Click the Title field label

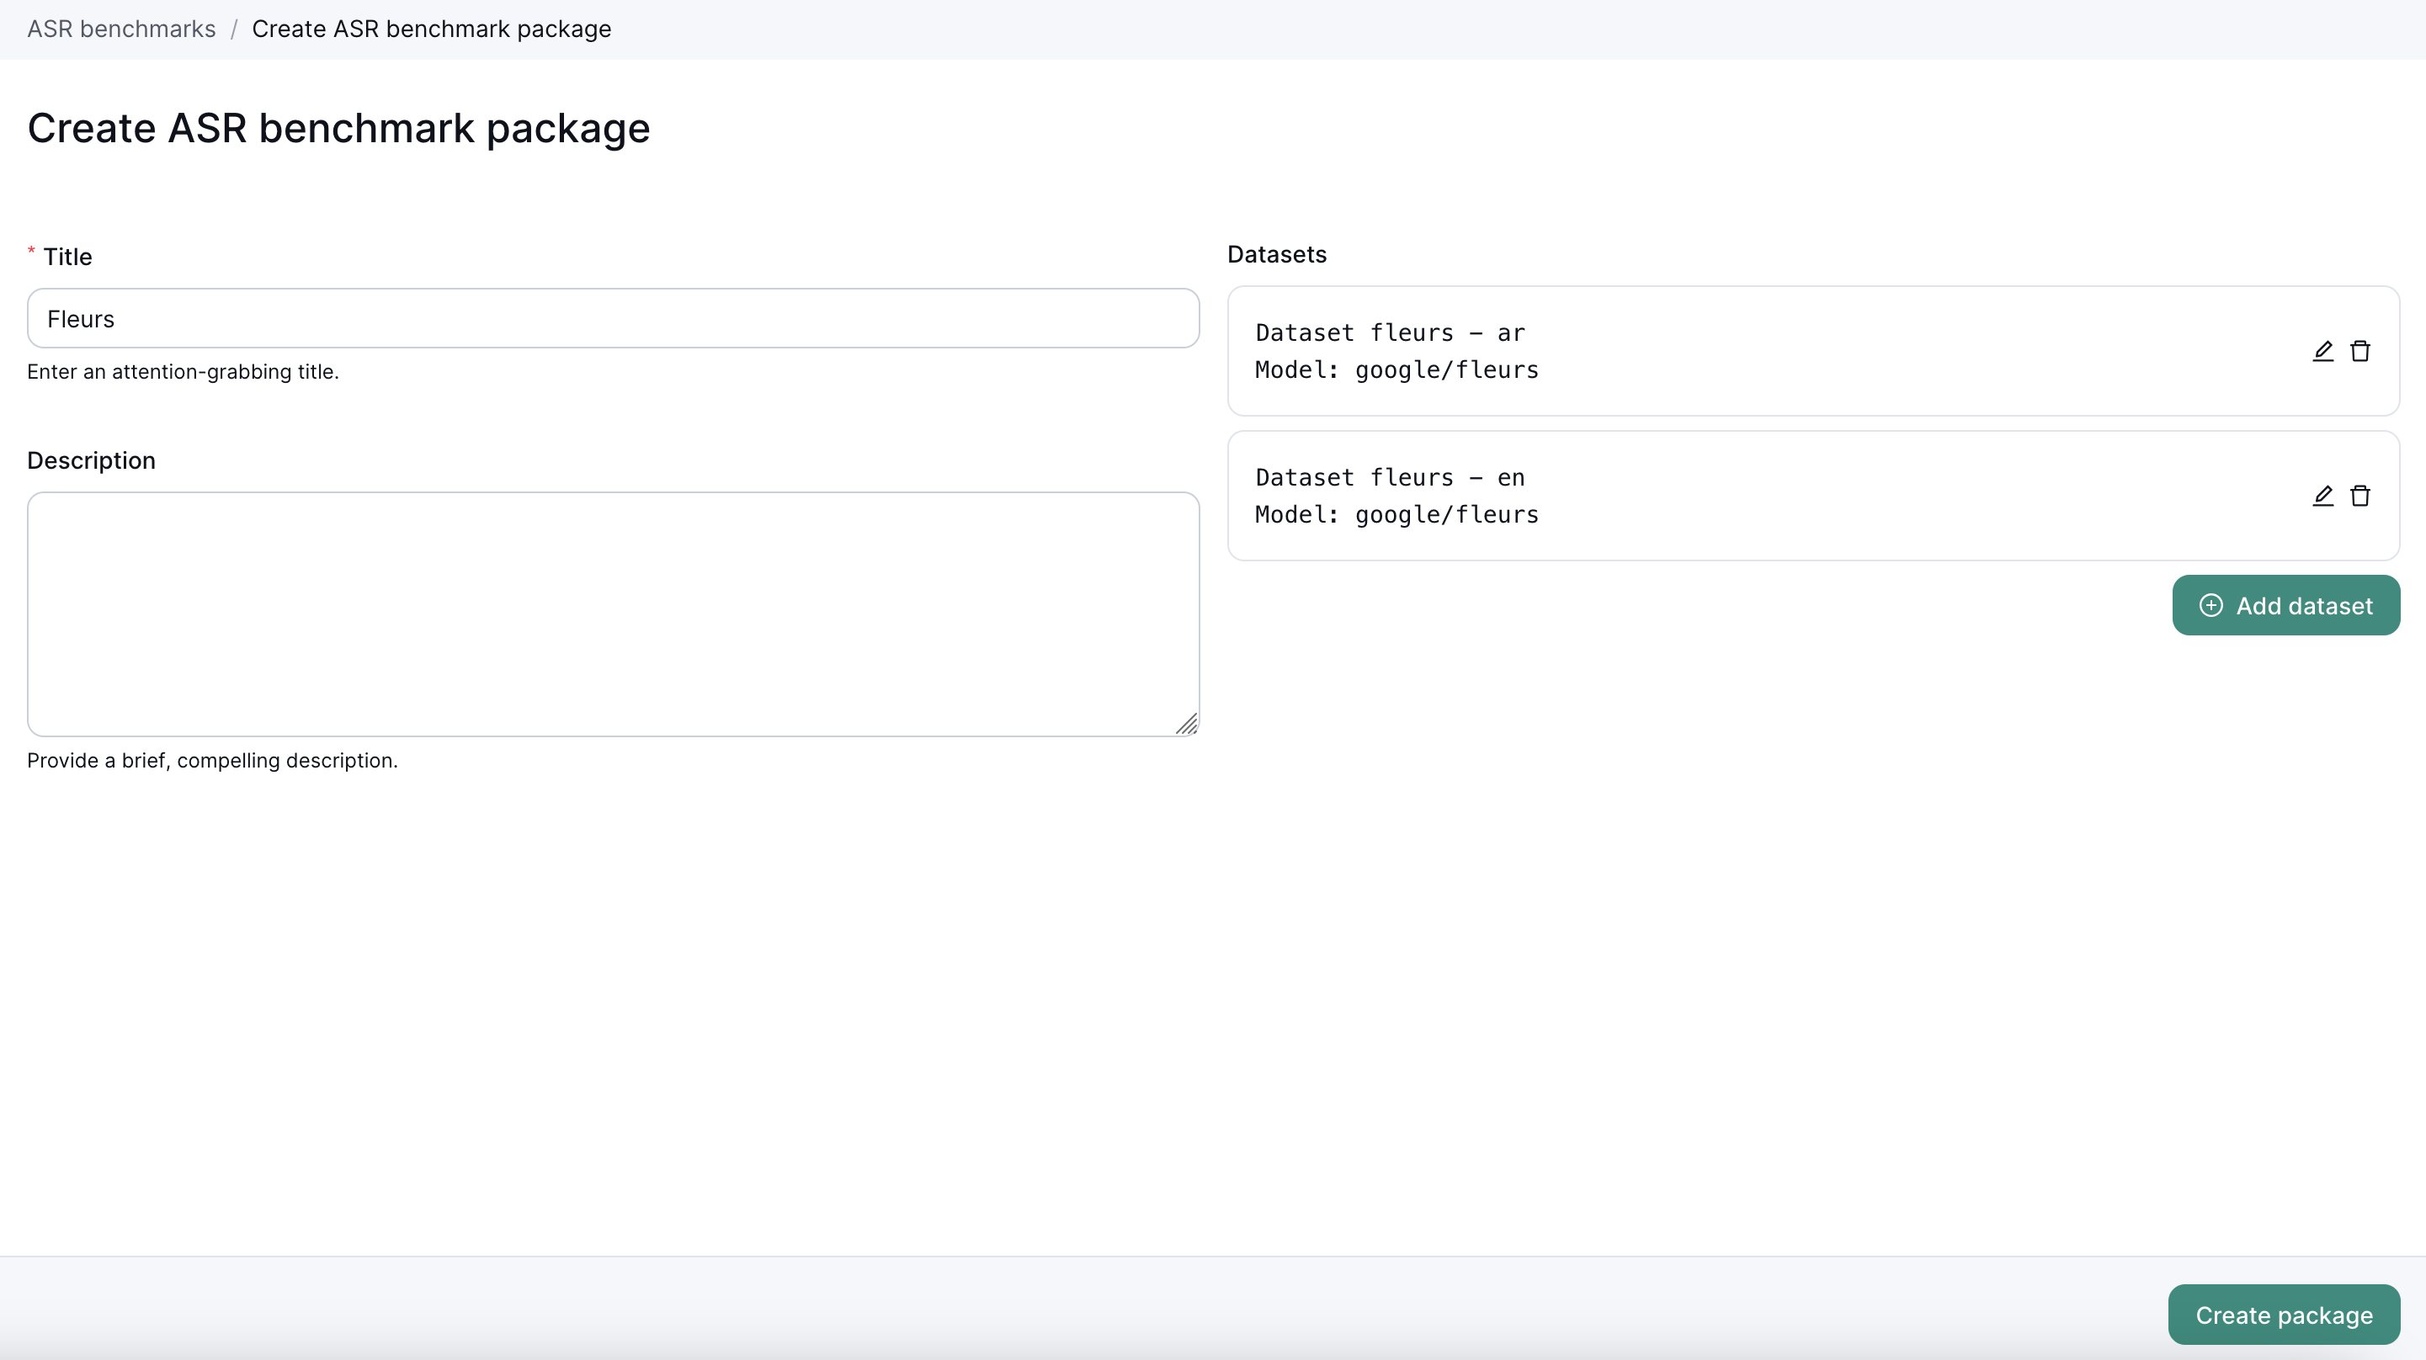coord(68,258)
